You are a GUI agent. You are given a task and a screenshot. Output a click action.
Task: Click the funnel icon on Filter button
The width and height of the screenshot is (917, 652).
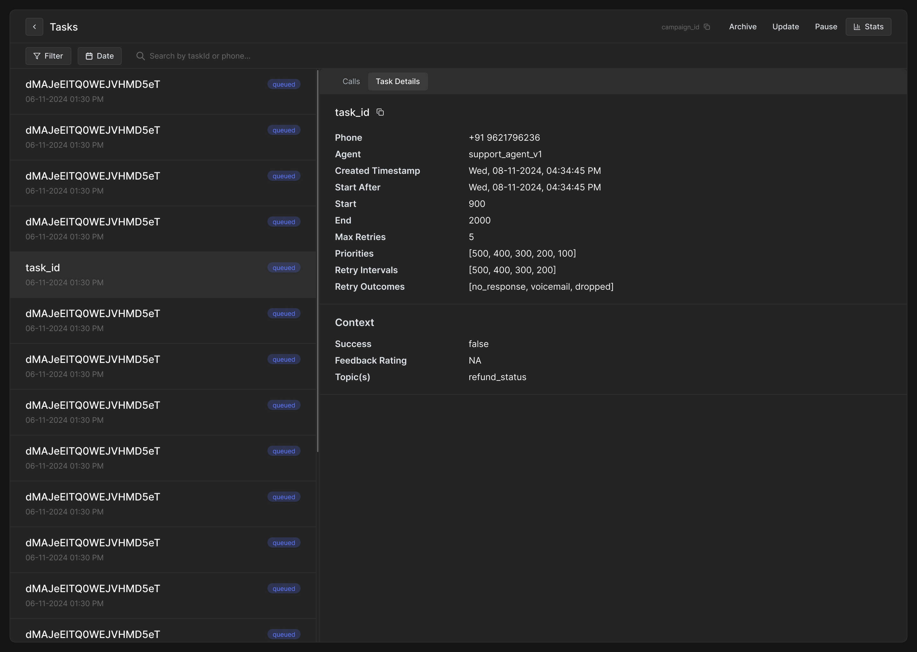coord(37,56)
